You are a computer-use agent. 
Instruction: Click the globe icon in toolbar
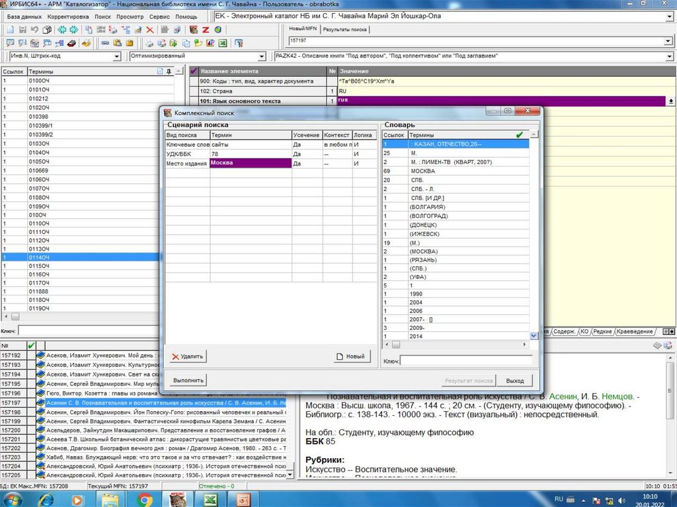pos(218,30)
